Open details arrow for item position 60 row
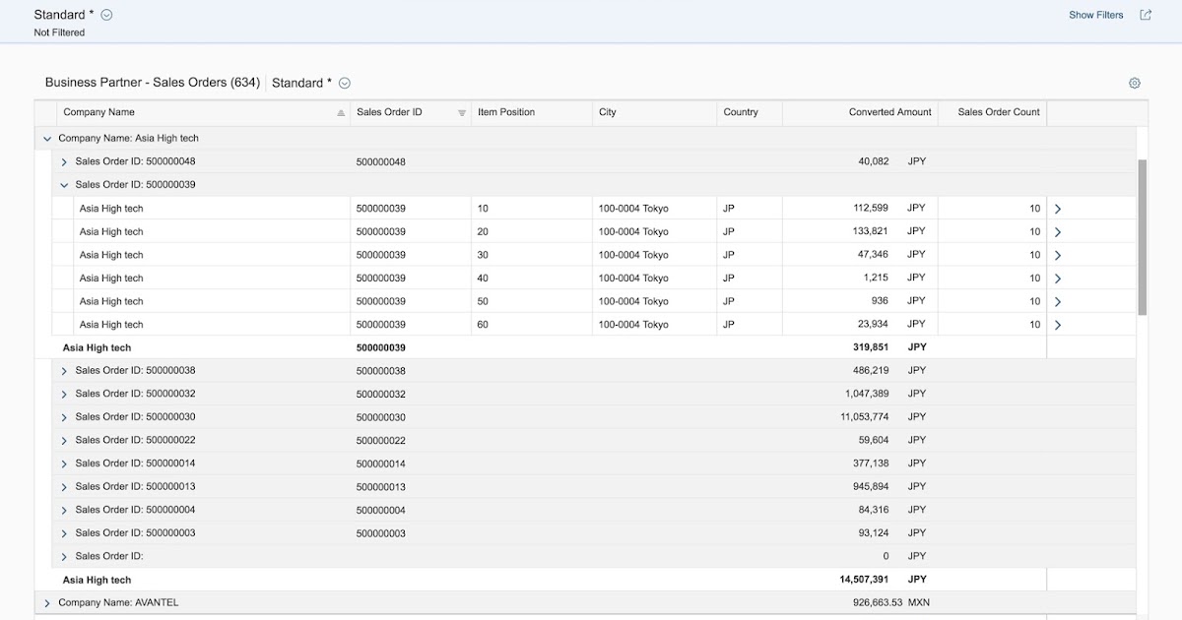The height and width of the screenshot is (620, 1182). 1057,324
